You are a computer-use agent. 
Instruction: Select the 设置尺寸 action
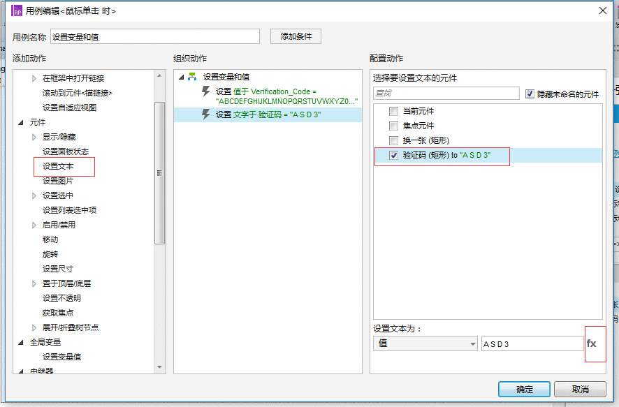tap(58, 269)
